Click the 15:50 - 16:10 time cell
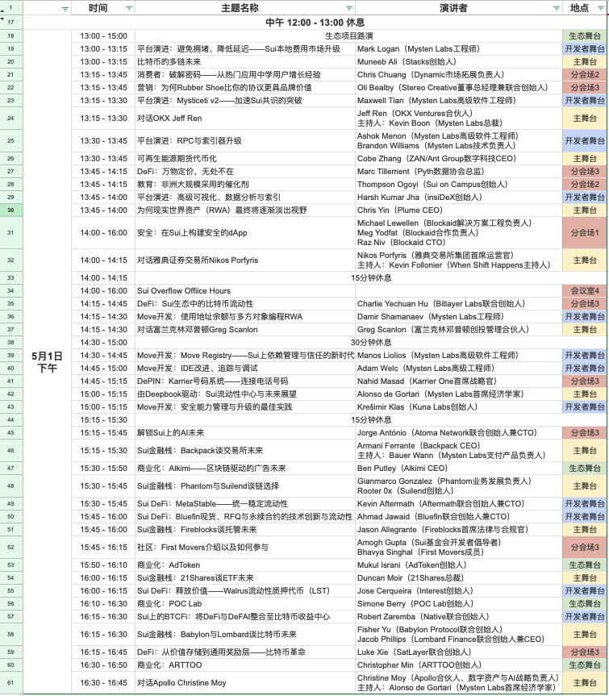 click(x=103, y=565)
